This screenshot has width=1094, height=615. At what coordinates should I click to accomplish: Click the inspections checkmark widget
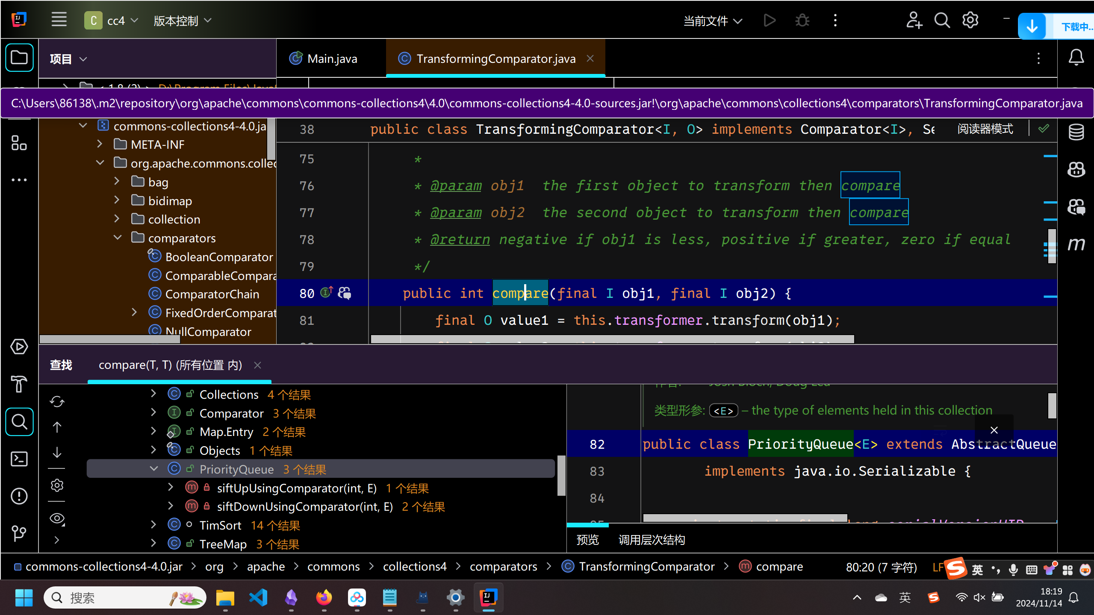point(1044,129)
